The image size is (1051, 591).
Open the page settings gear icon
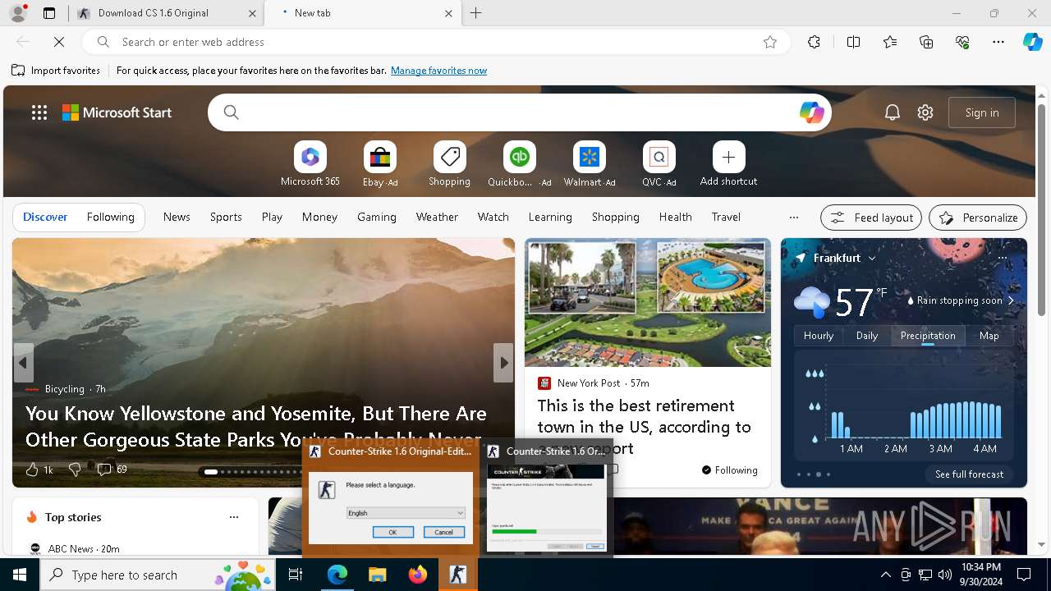coord(925,112)
